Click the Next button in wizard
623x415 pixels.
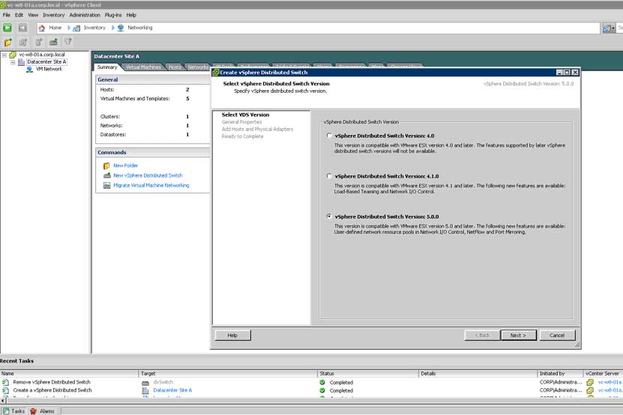pyautogui.click(x=518, y=335)
